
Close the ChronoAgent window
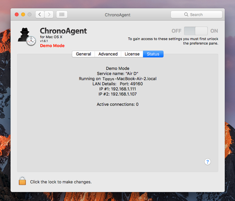tap(17, 15)
